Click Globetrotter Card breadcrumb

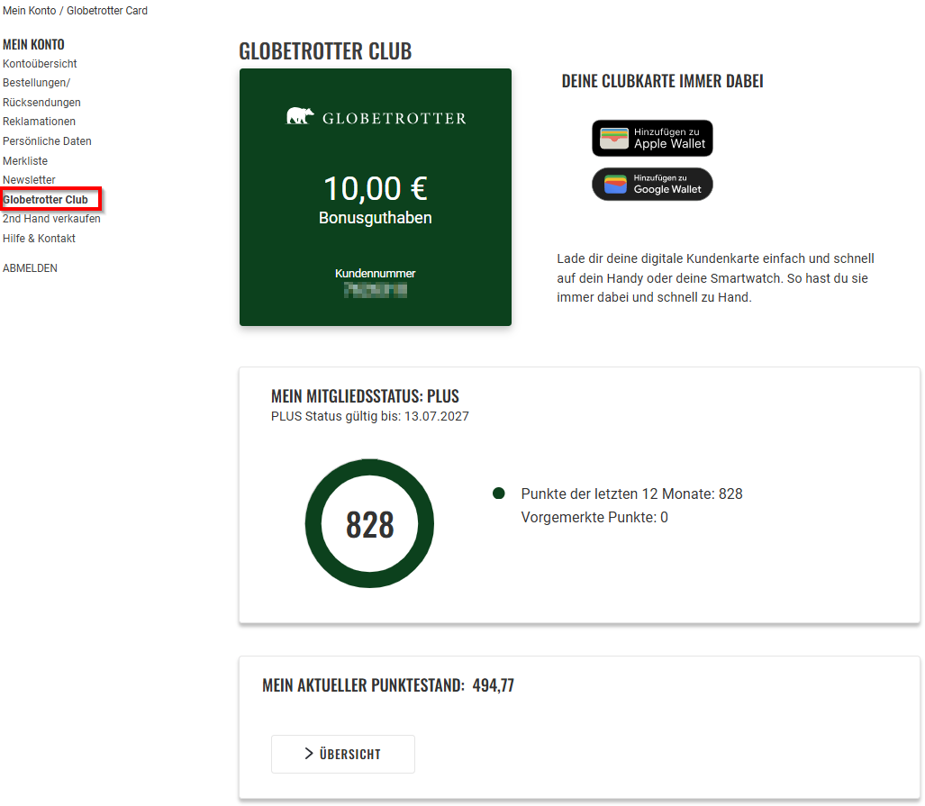(107, 11)
